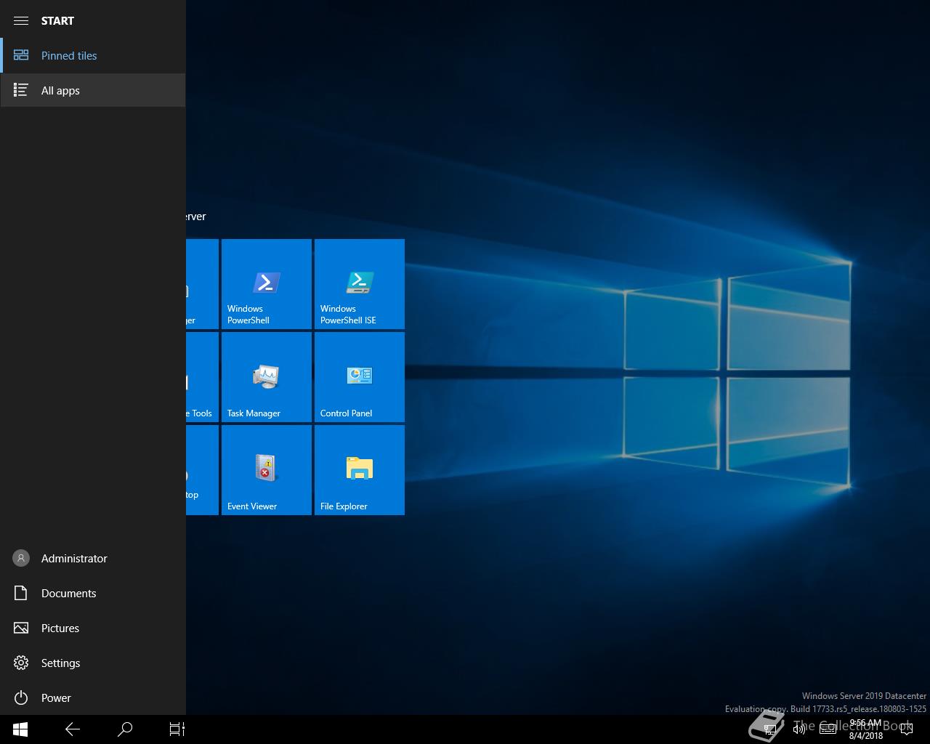
Task: Click the Windows Start button on the taskbar
Action: [x=20, y=729]
